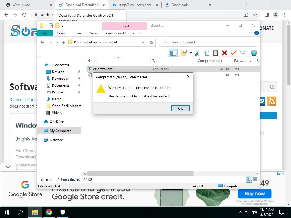Select Quick access in navigation pane
Screen dimensions: 291x218
pos(59,65)
